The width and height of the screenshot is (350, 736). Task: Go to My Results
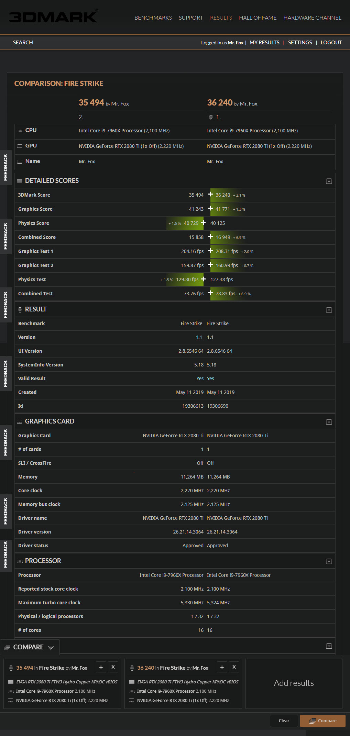click(x=264, y=42)
